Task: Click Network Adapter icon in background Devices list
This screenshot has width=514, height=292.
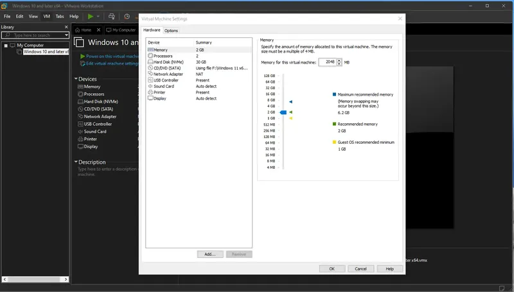Action: [x=80, y=117]
